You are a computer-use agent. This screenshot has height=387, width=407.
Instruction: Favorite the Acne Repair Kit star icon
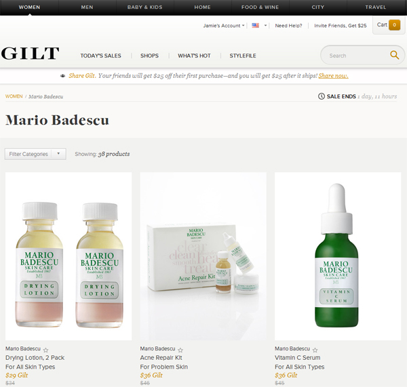(180, 350)
